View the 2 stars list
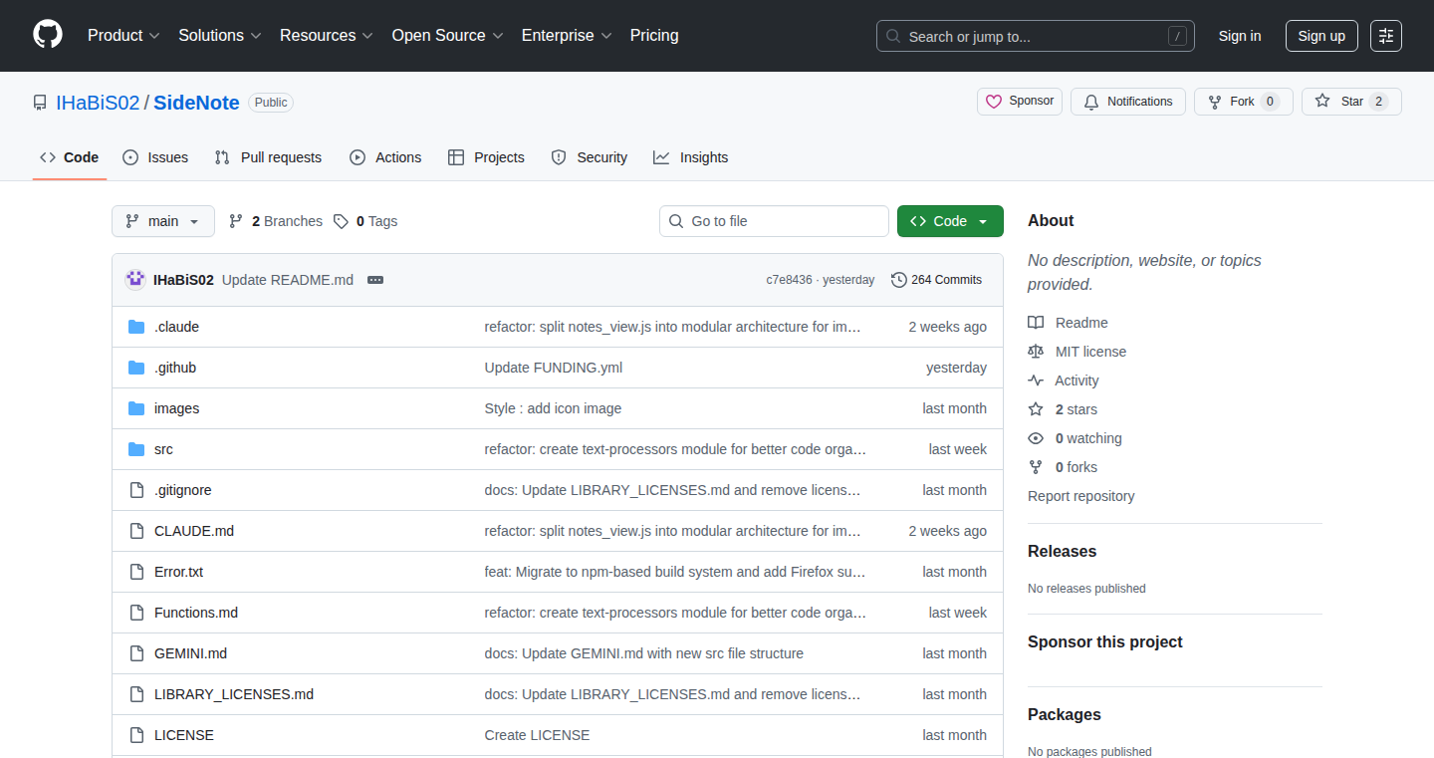The height and width of the screenshot is (758, 1434). 1063,409
